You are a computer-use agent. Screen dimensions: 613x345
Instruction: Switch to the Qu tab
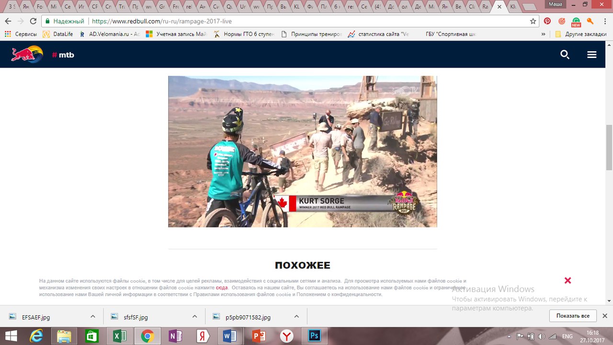pos(229,7)
